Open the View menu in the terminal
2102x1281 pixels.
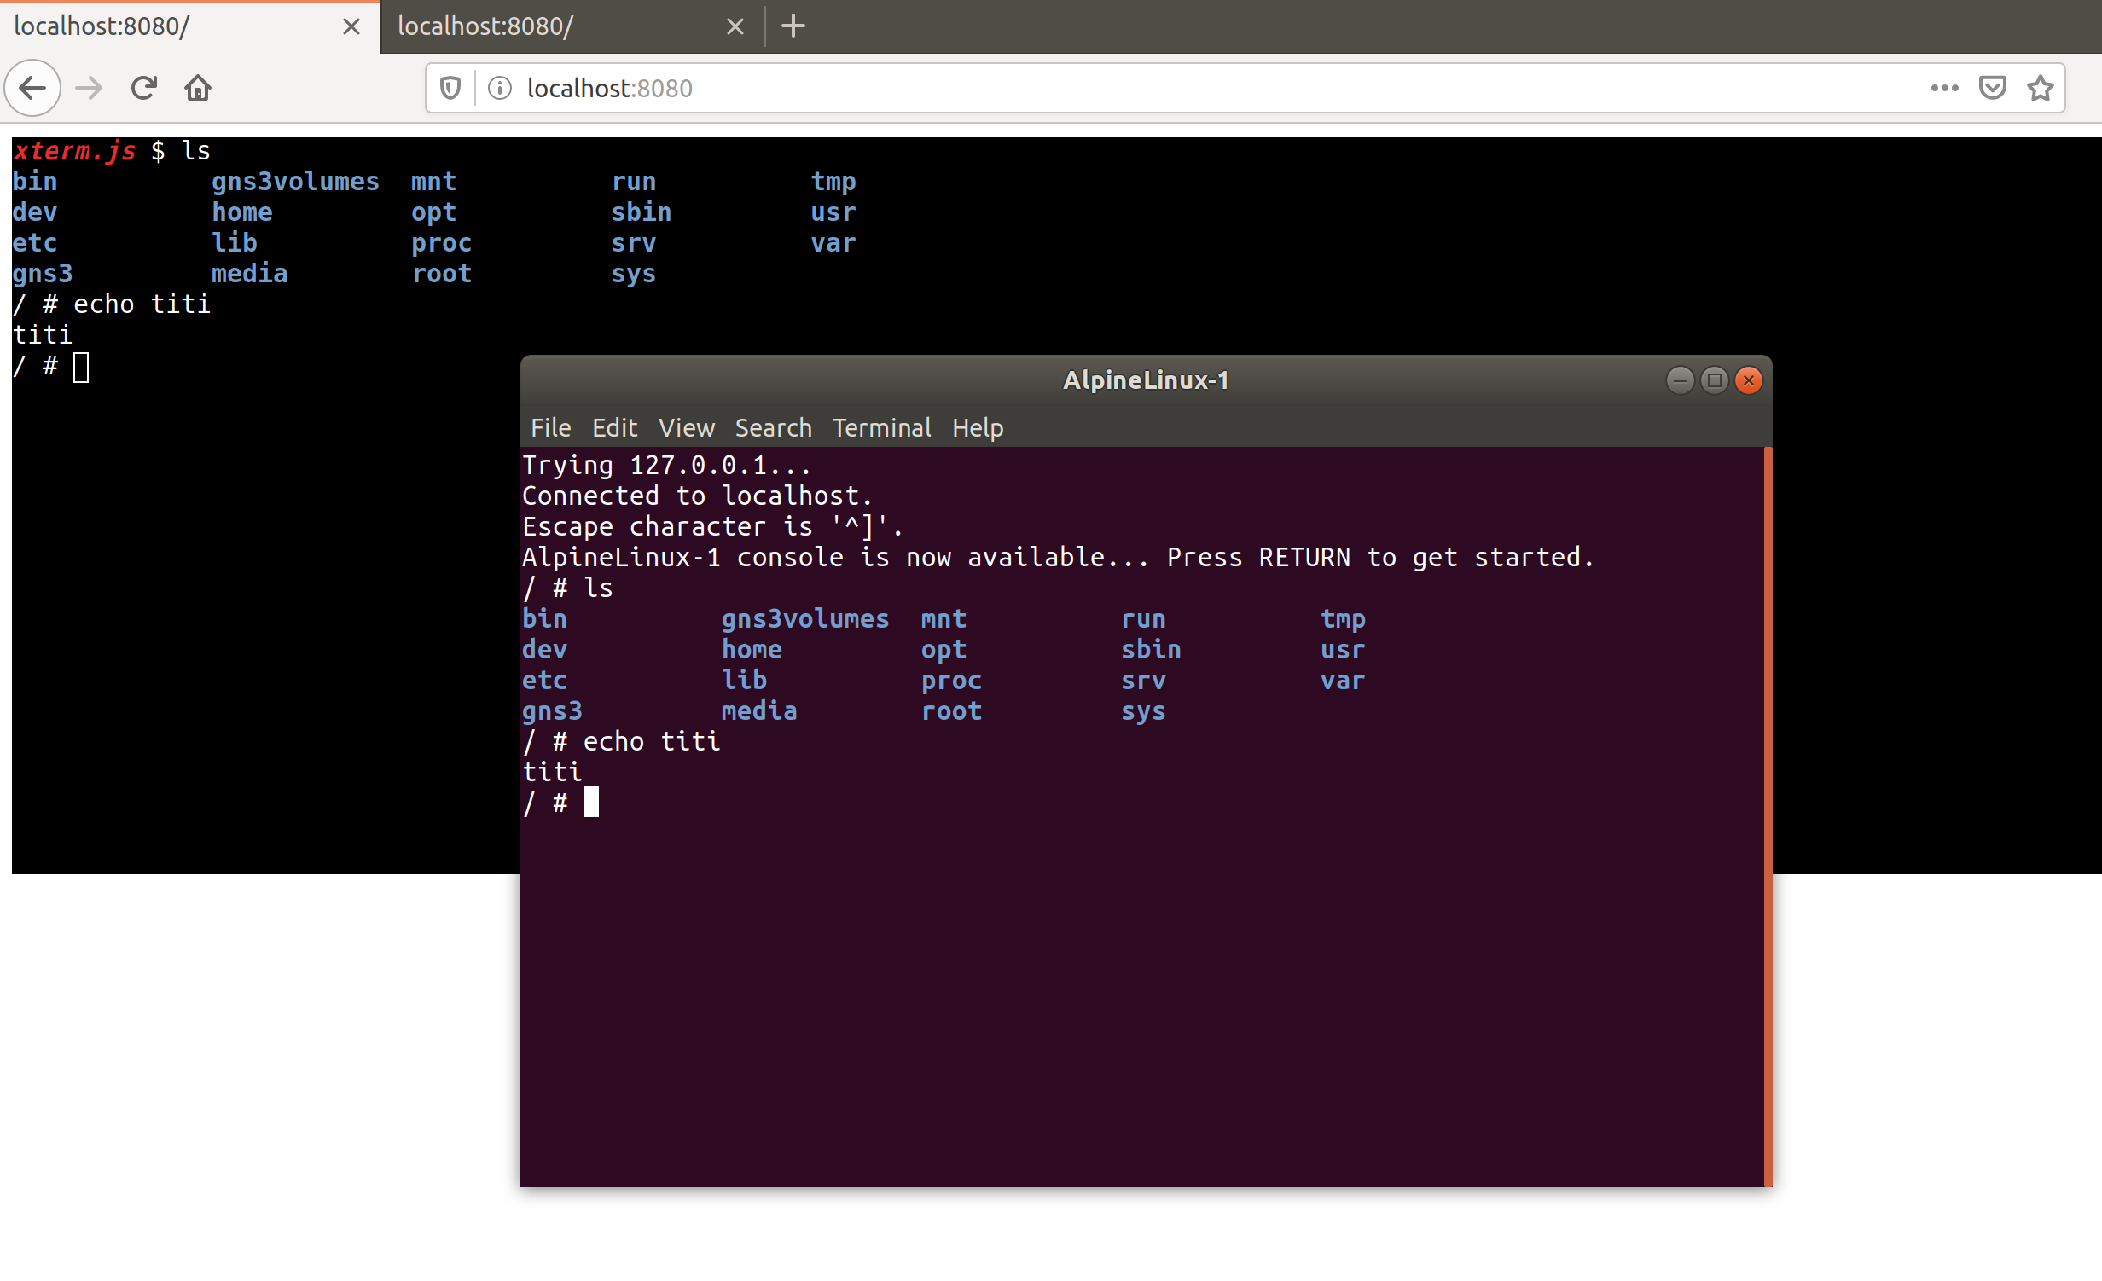tap(686, 427)
